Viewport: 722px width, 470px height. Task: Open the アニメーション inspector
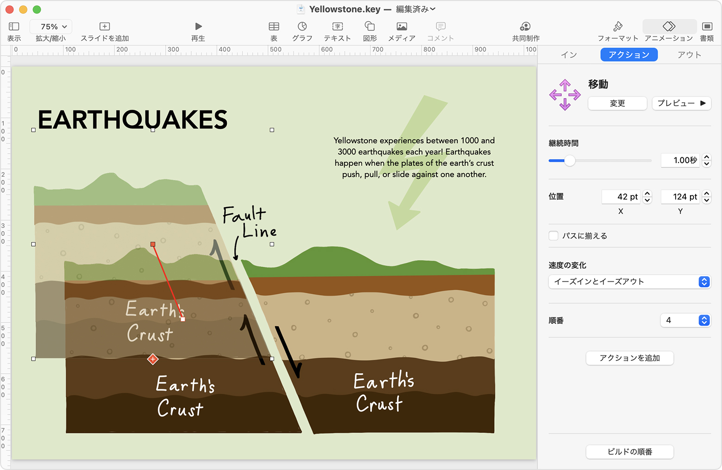pyautogui.click(x=669, y=26)
